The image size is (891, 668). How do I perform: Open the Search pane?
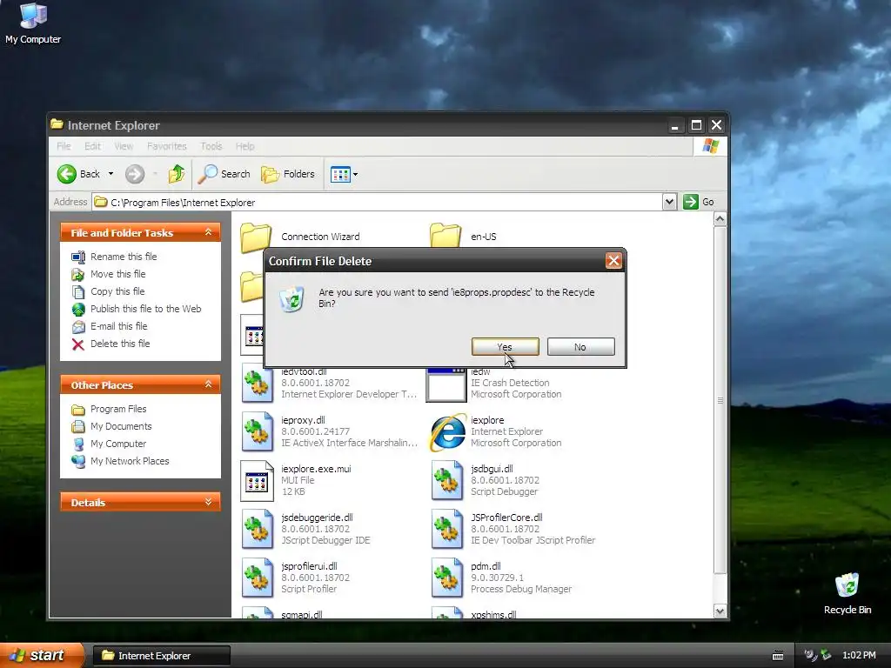224,174
